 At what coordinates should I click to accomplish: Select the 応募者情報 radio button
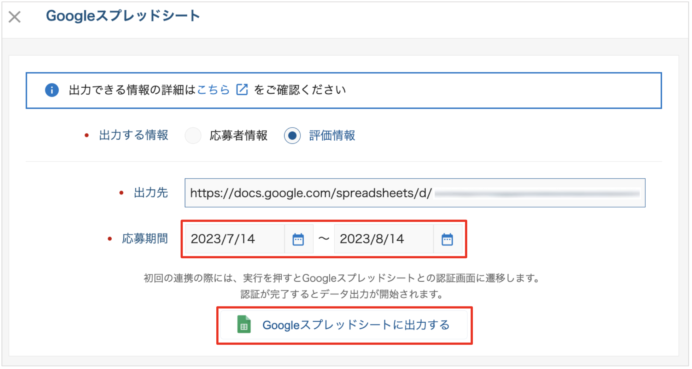coord(193,135)
